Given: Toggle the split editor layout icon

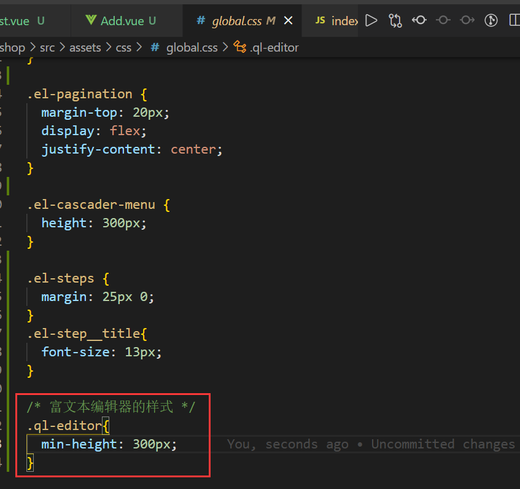Looking at the screenshot, I should (514, 20).
